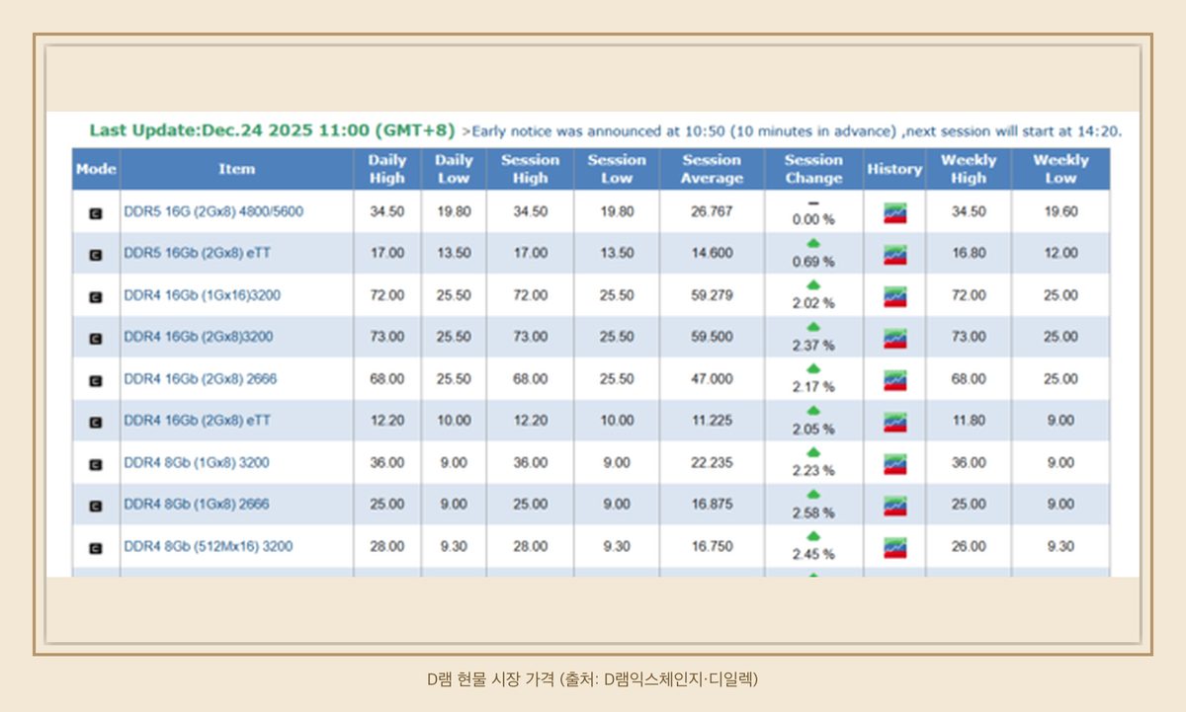Open history chart for DDR4 8Gb (512Mx16) 3200
Viewport: 1186px width, 712px height.
click(x=894, y=547)
